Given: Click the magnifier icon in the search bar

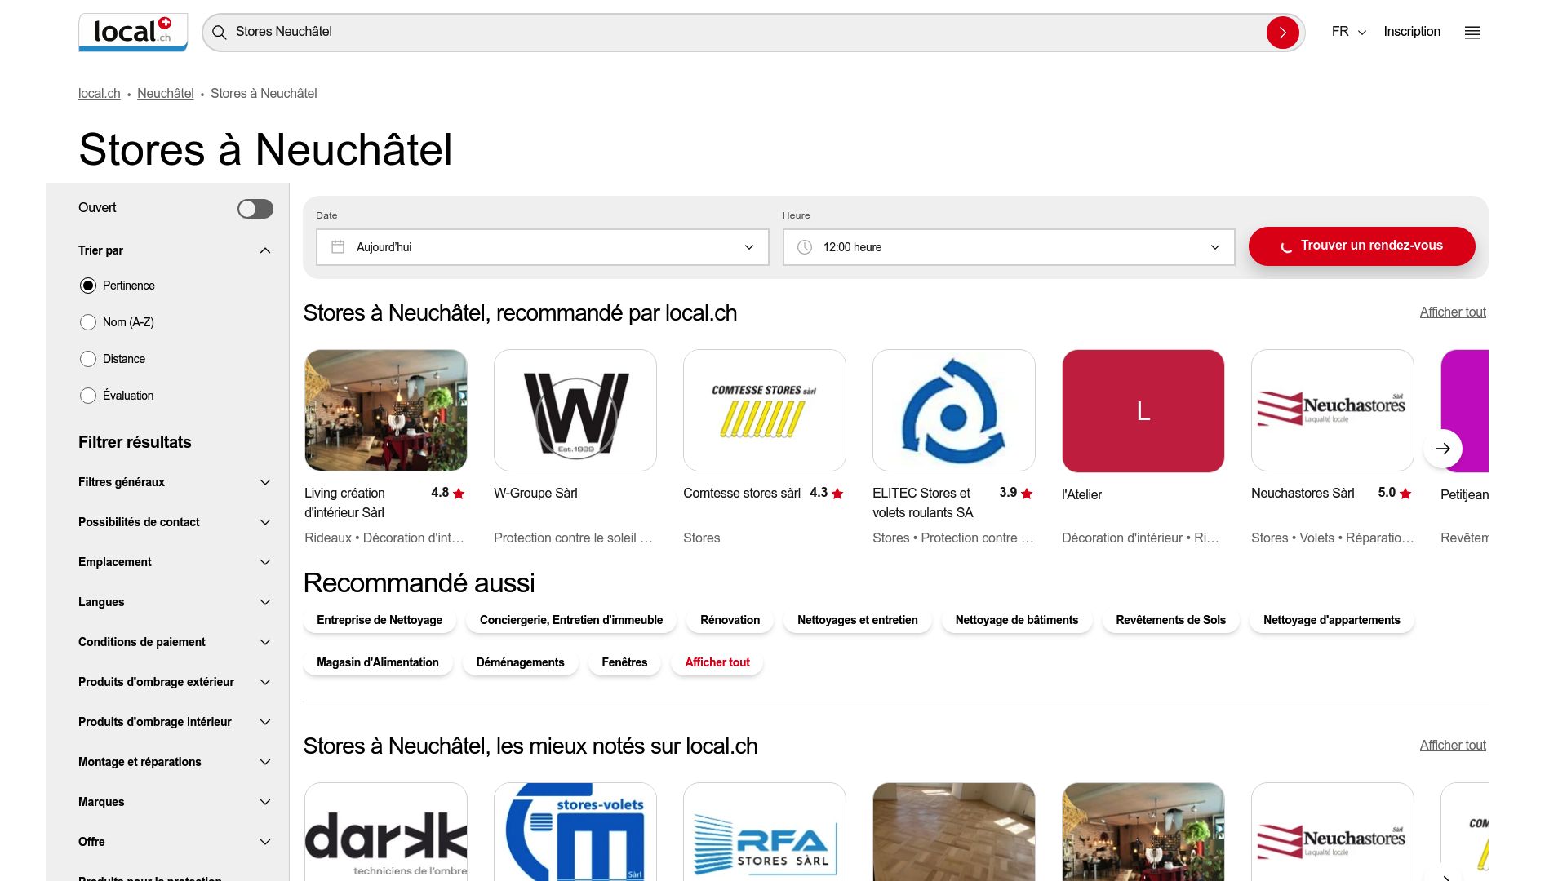Looking at the screenshot, I should point(219,33).
